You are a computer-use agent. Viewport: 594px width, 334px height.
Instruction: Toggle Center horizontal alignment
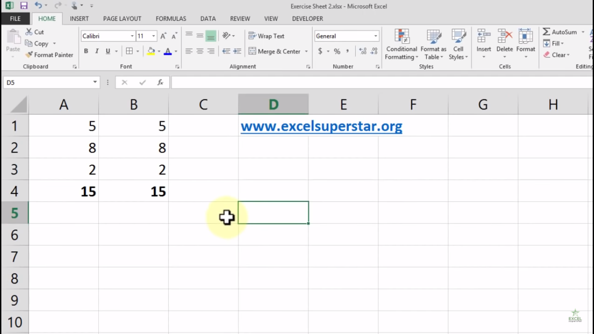pos(200,51)
